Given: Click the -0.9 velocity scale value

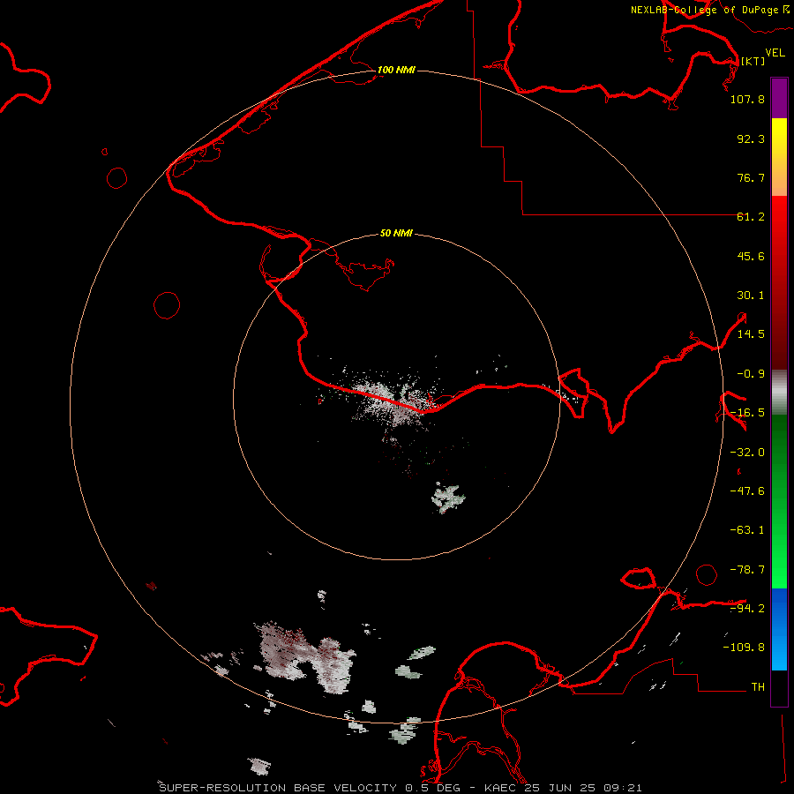Looking at the screenshot, I should (x=751, y=374).
